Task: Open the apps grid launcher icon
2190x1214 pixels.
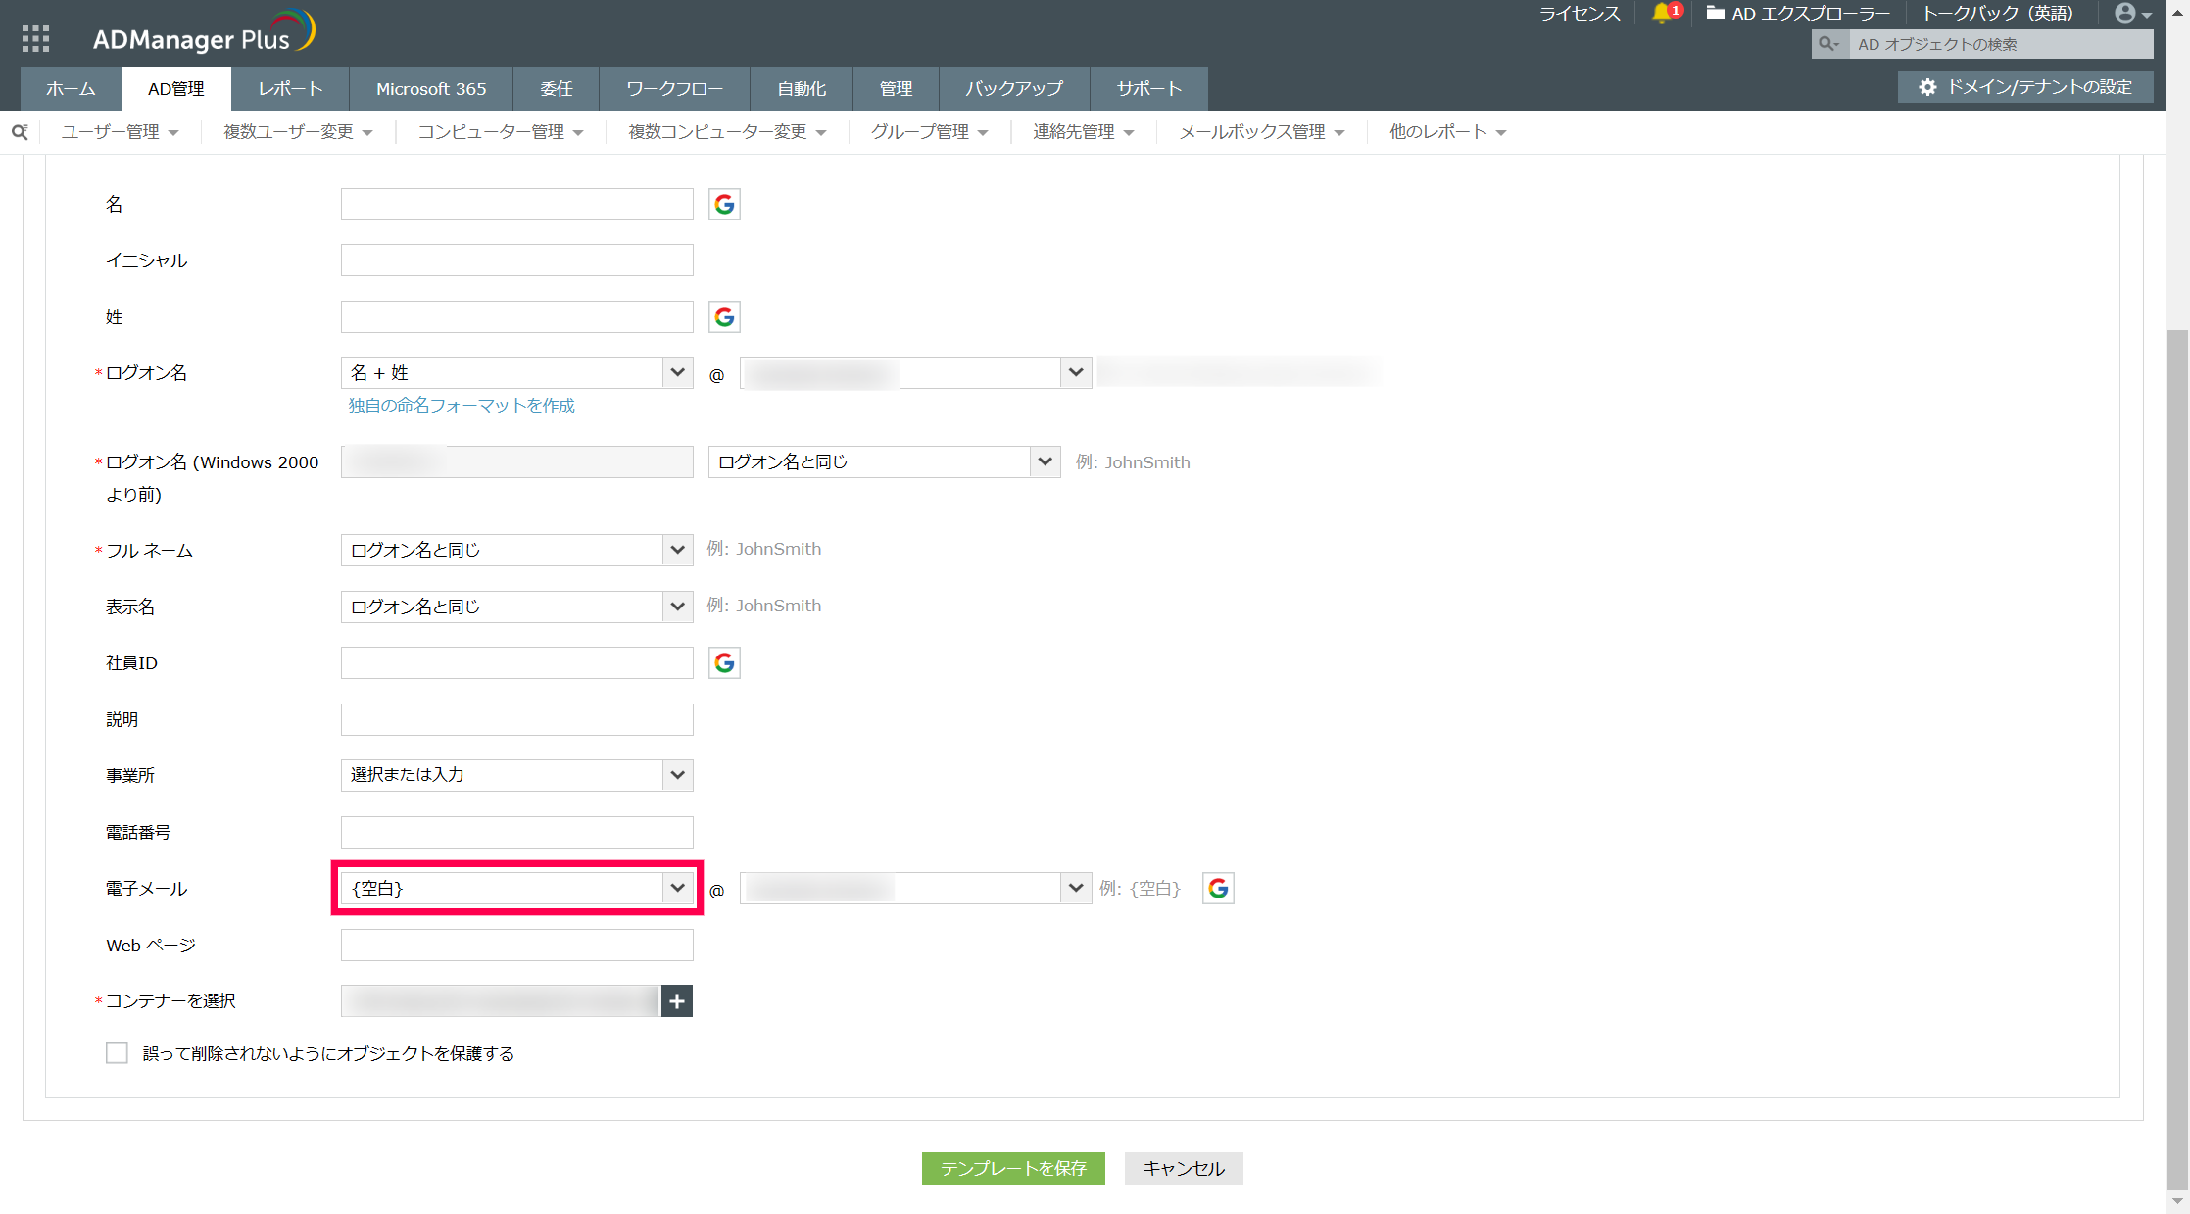Action: [x=35, y=38]
